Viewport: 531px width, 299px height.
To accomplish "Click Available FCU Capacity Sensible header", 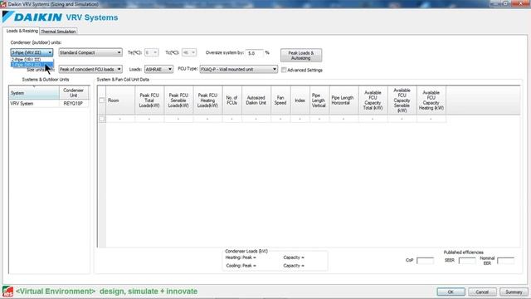I will [402, 100].
